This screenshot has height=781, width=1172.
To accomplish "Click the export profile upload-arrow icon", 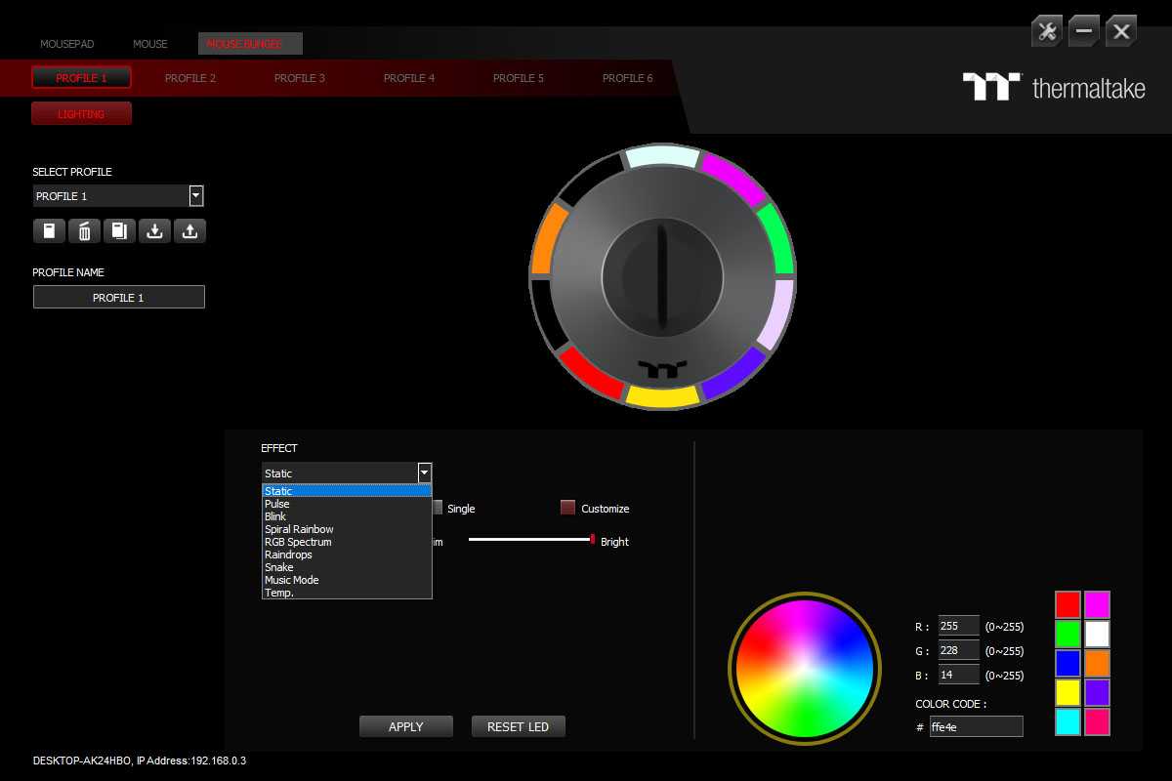I will [x=189, y=231].
